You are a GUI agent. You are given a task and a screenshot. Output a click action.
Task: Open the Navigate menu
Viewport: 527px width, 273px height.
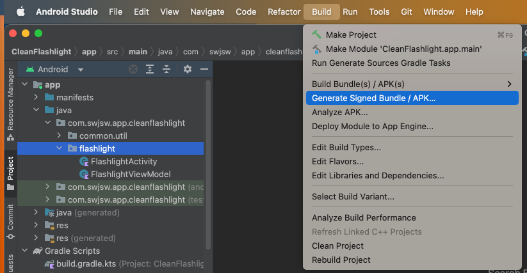(x=207, y=12)
